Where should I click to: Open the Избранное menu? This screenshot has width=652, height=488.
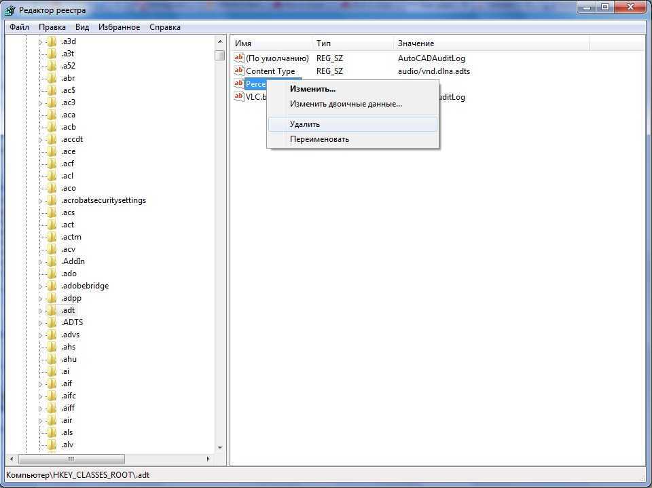pos(119,27)
